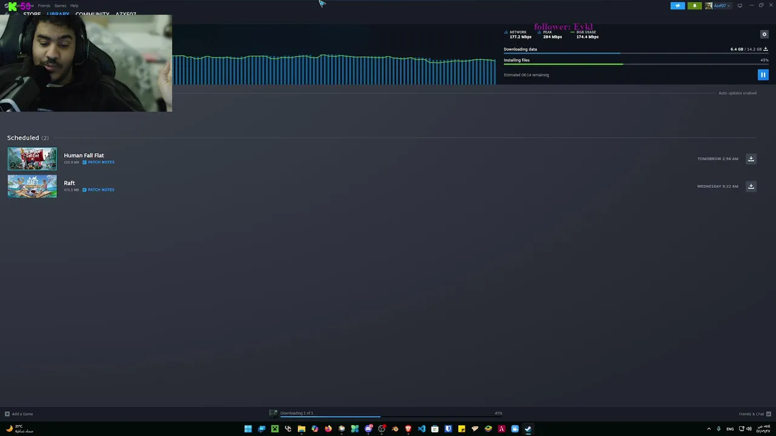Open the Windows Start menu
Screen dimensions: 776x436
248,429
